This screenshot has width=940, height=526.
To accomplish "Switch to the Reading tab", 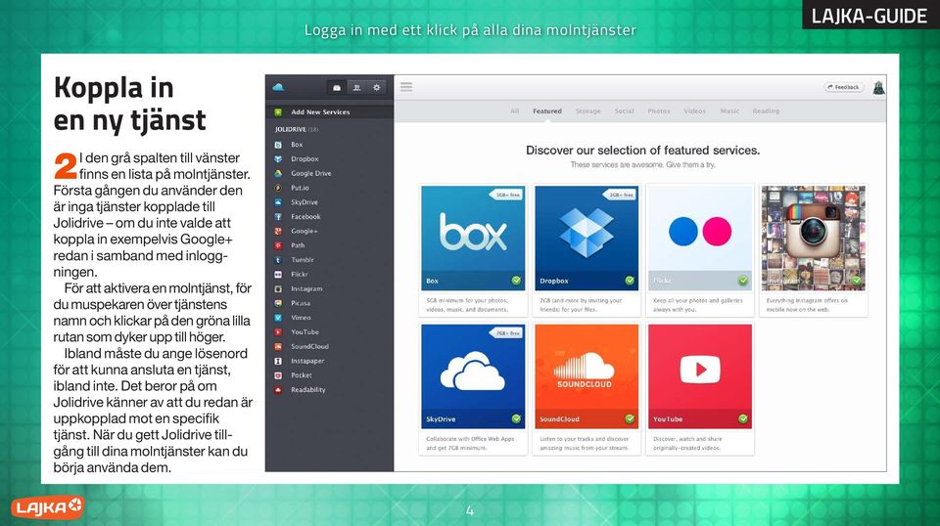I will [766, 110].
